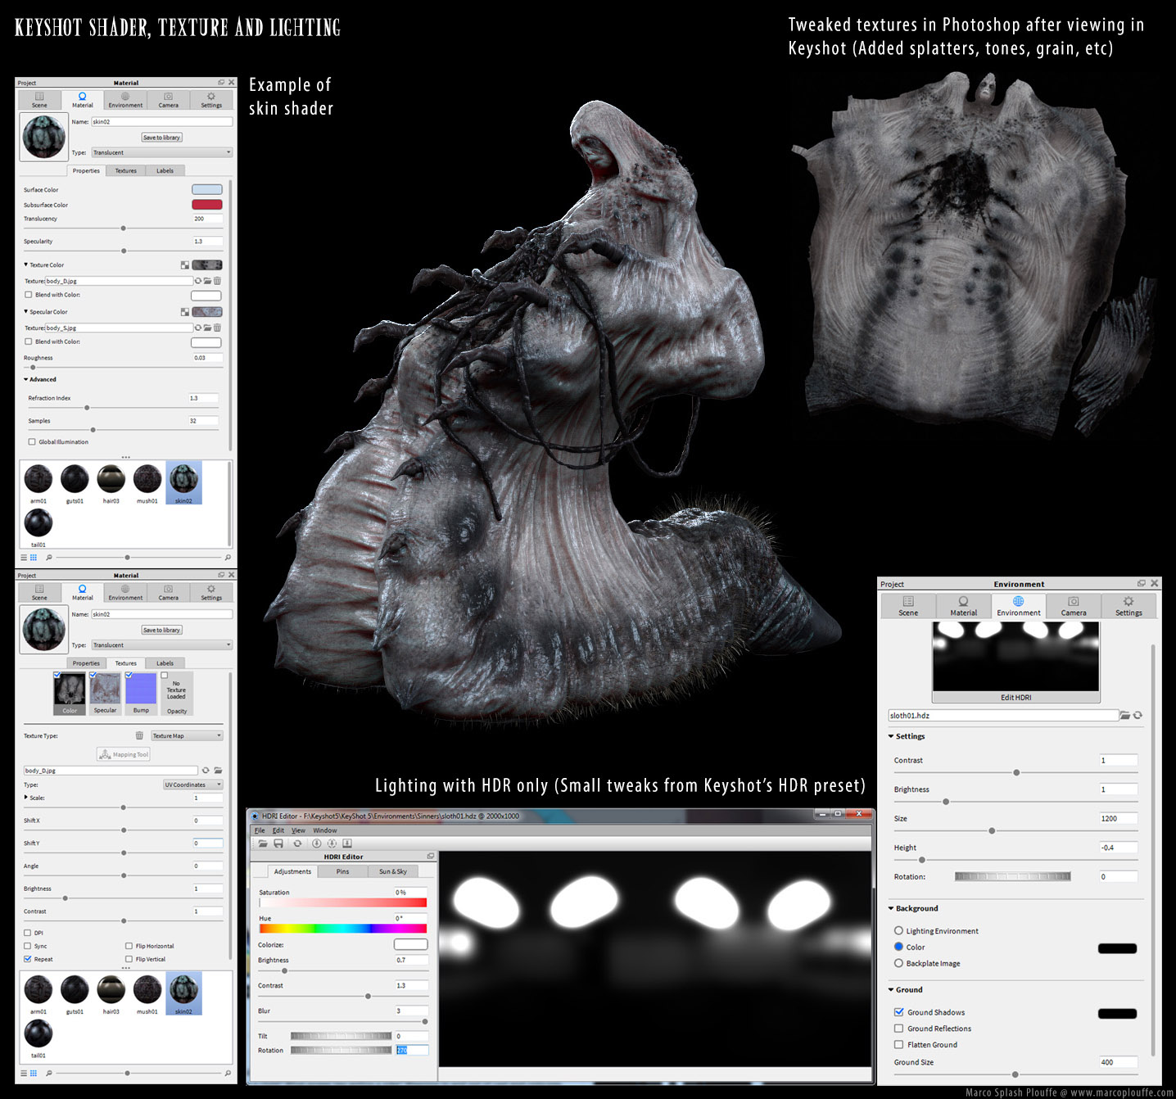Select Lighting Environment background option
The image size is (1176, 1099).
pos(898,930)
